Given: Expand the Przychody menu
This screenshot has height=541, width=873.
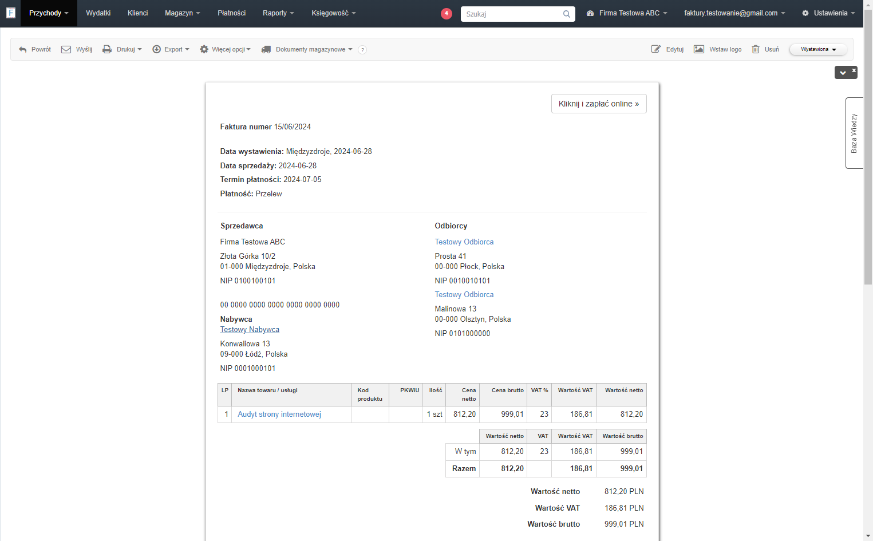Looking at the screenshot, I should (x=49, y=13).
